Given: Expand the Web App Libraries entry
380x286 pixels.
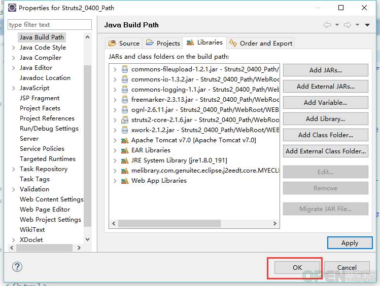Looking at the screenshot, I should 115,181.
